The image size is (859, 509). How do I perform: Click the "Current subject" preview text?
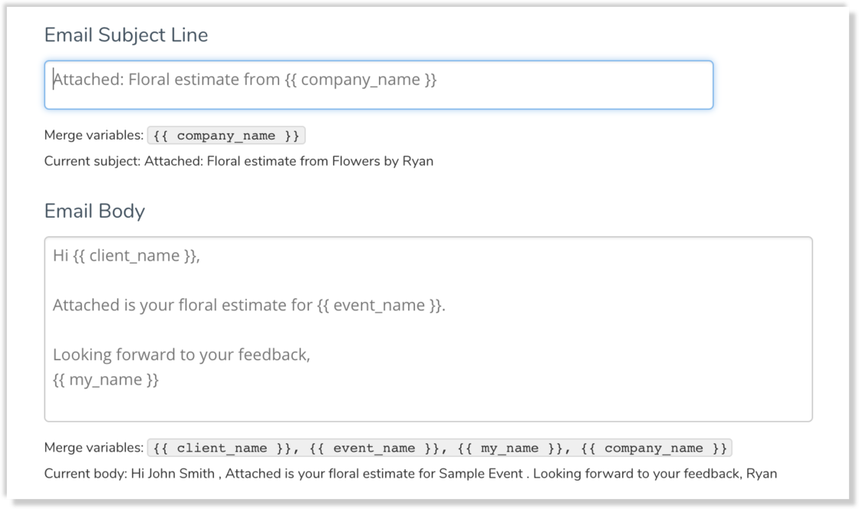tap(239, 162)
